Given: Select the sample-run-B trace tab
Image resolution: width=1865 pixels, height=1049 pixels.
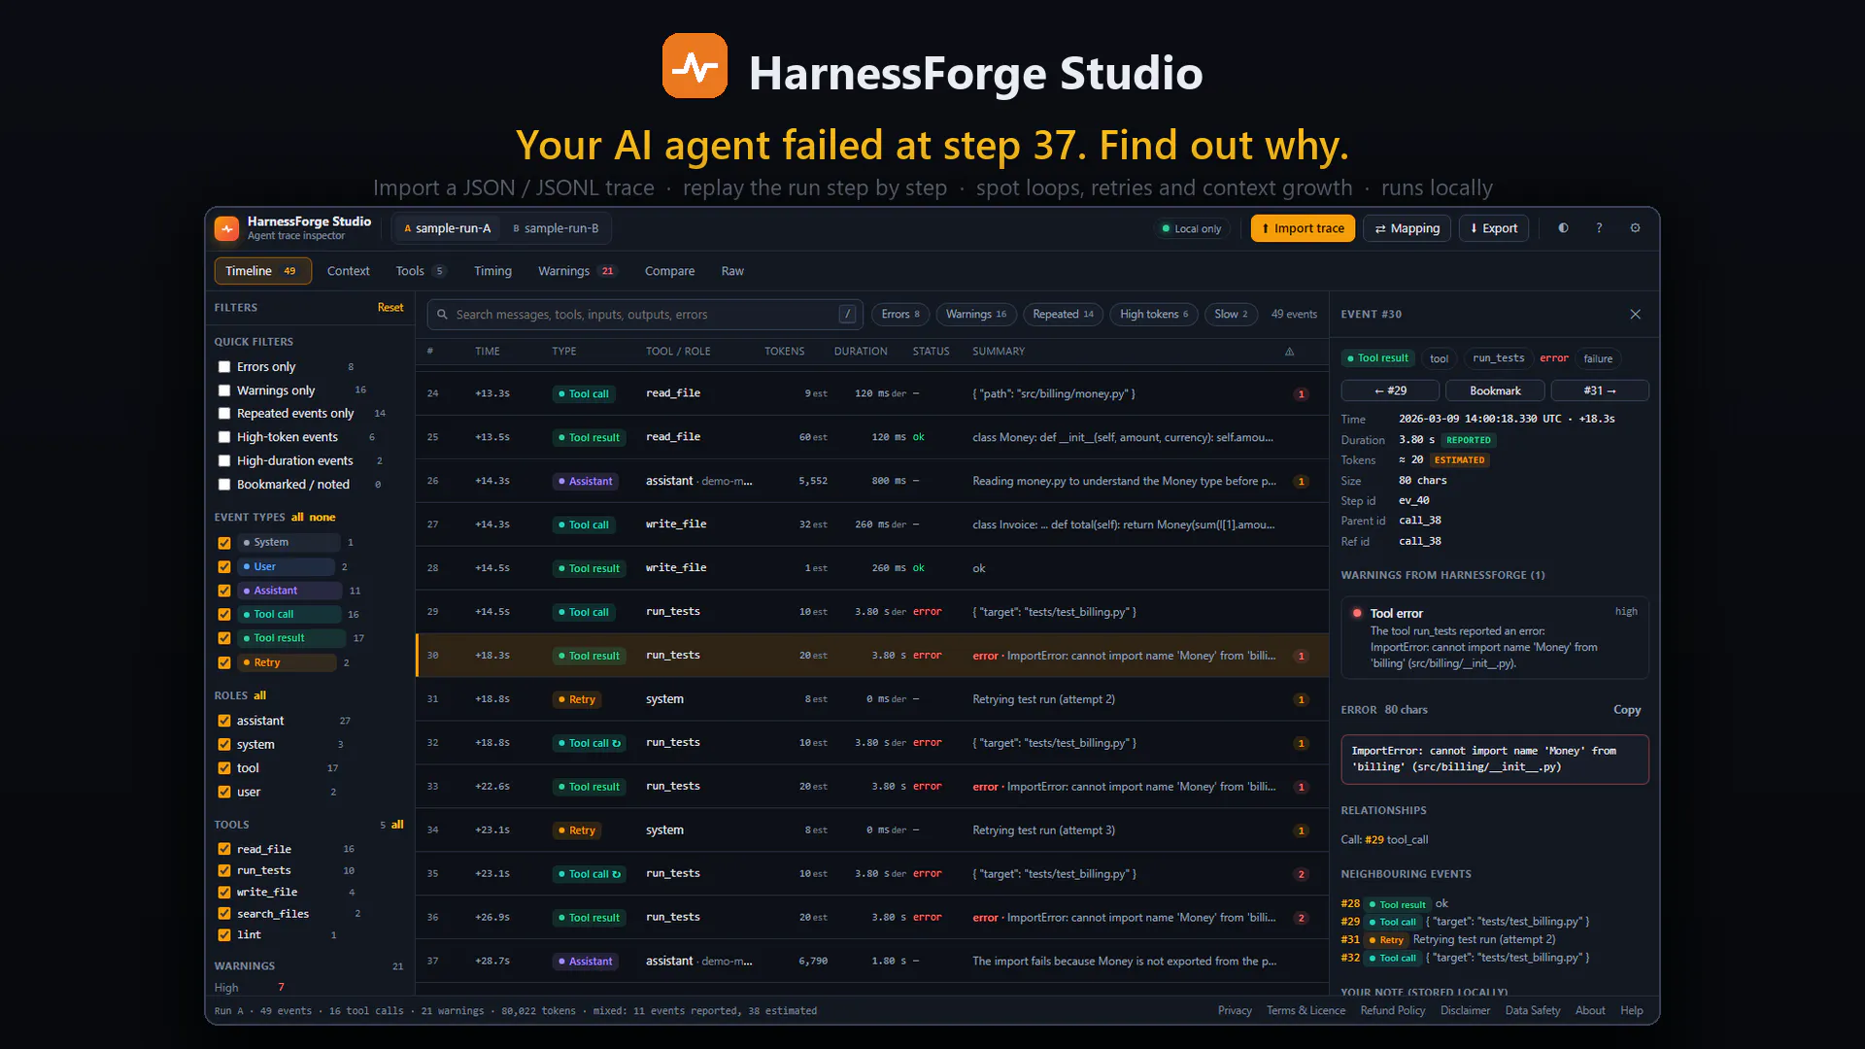Looking at the screenshot, I should pos(556,228).
